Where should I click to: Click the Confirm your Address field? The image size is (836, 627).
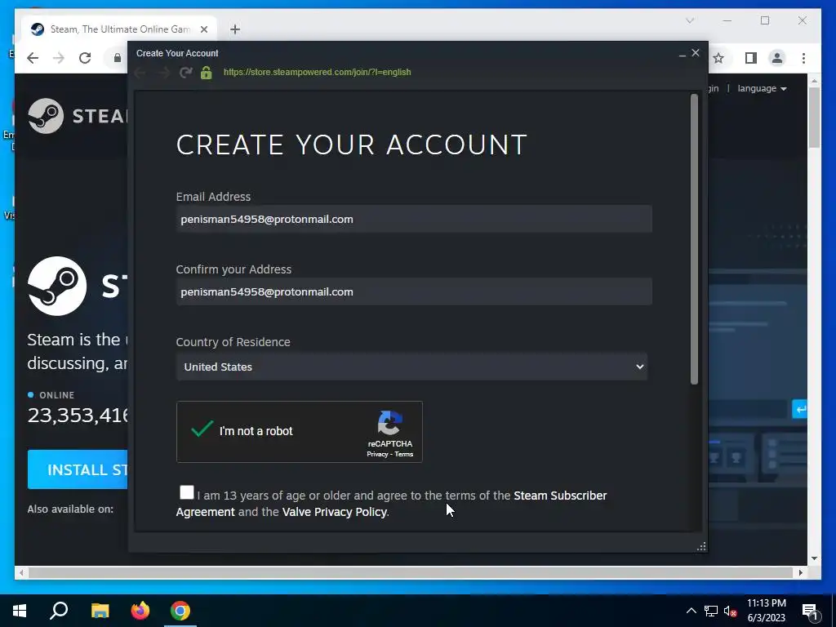(414, 291)
